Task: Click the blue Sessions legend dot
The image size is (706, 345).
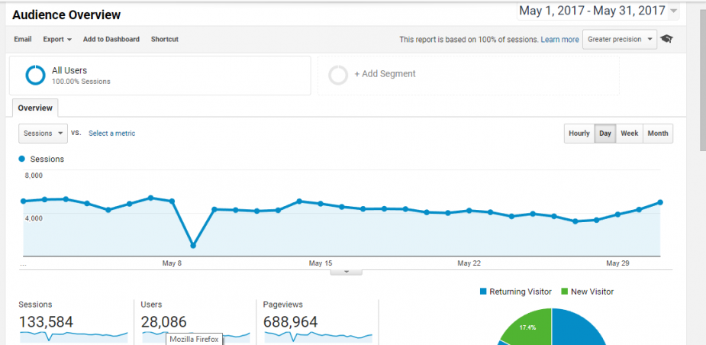Action: click(x=21, y=159)
